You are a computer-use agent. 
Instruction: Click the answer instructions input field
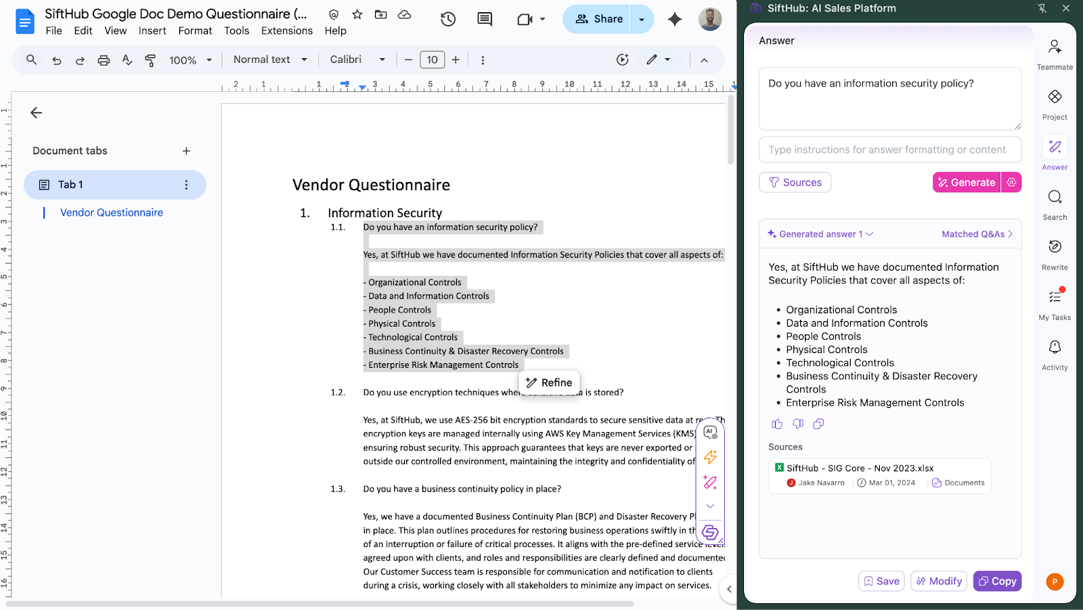[889, 149]
